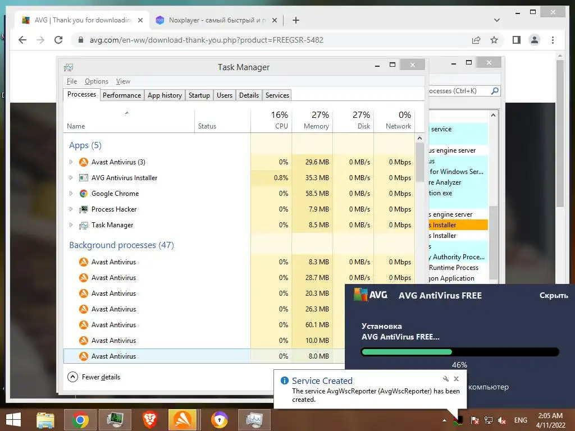Open Brave browser from taskbar
The width and height of the screenshot is (575, 431).
click(150, 420)
